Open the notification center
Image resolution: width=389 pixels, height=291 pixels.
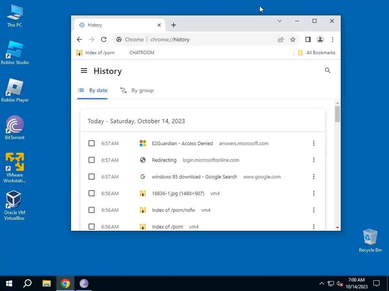[x=376, y=283]
